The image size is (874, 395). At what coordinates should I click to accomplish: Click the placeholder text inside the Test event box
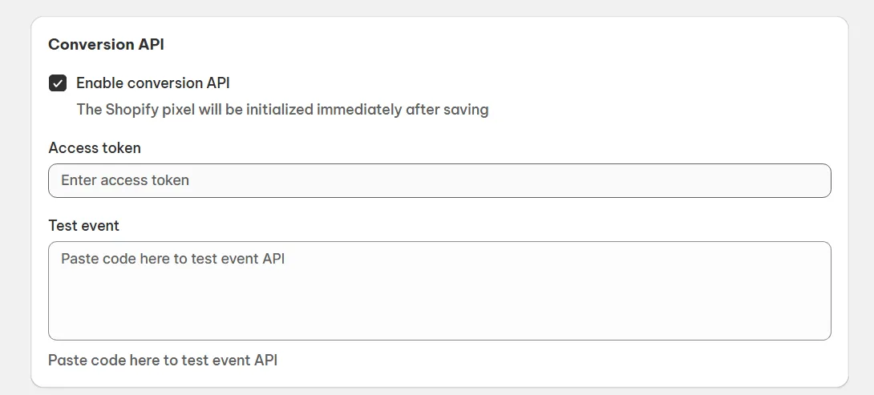tap(173, 259)
